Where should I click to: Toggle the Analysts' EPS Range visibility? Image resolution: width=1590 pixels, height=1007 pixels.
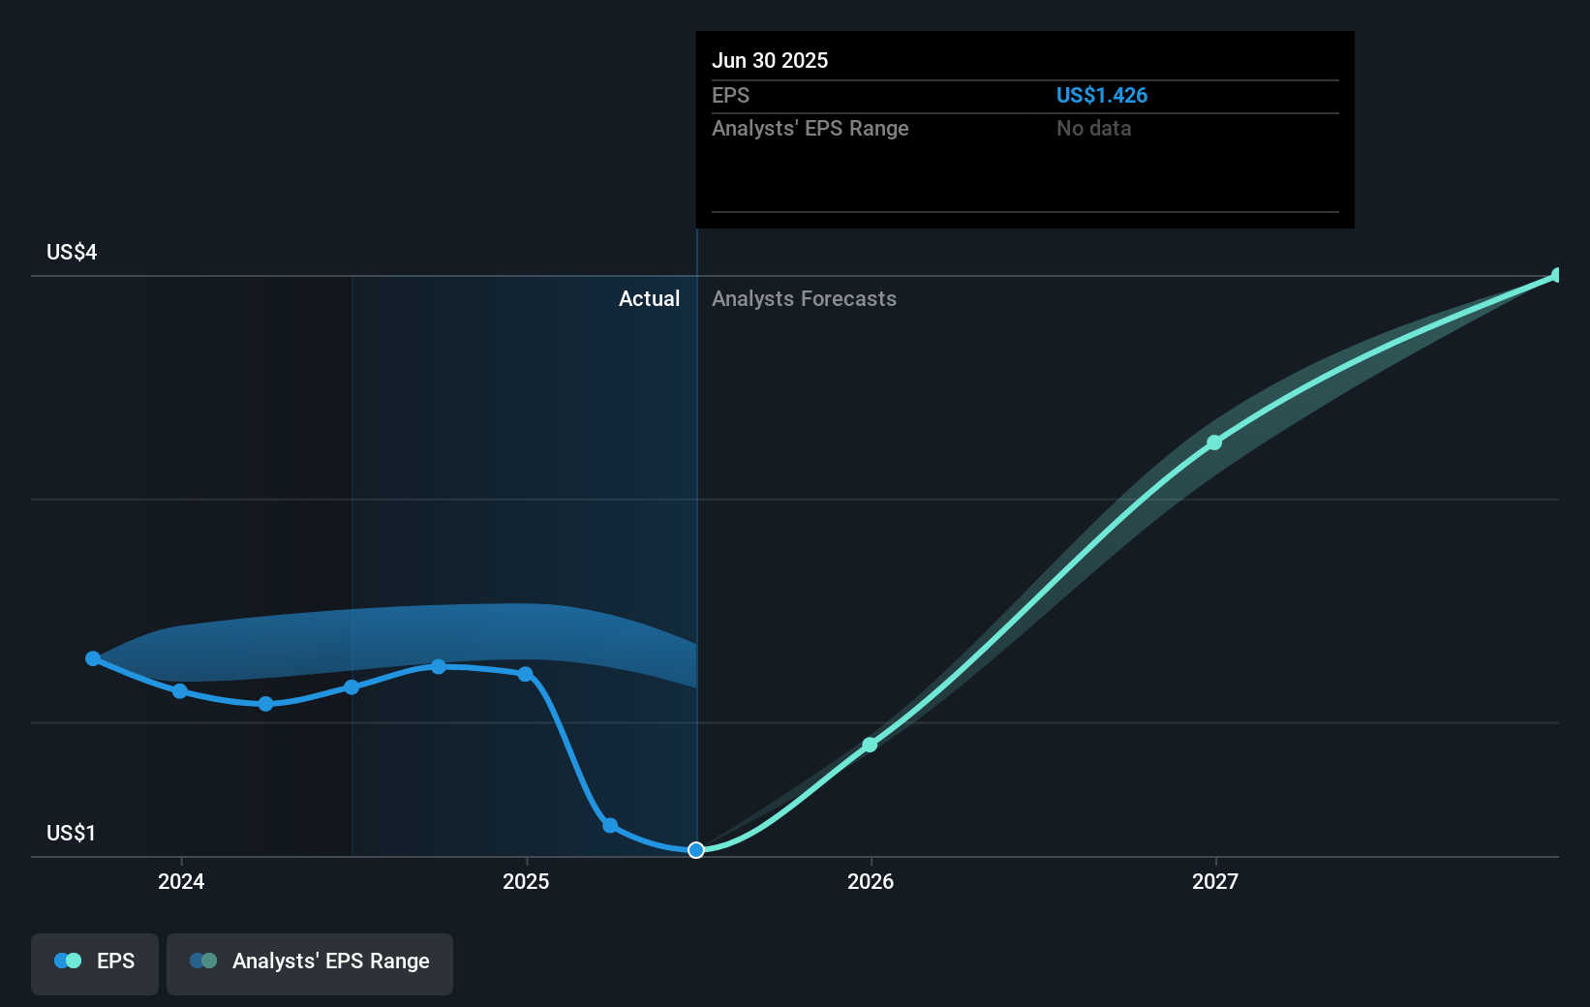click(x=309, y=963)
